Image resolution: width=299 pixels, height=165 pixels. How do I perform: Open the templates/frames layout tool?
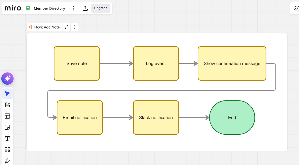tap(7, 116)
